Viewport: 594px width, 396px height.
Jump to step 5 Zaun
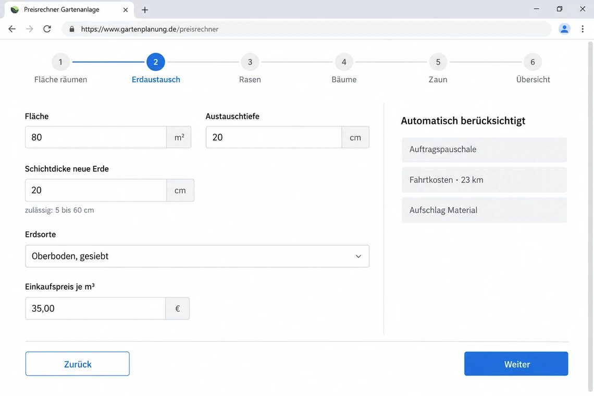tap(438, 69)
